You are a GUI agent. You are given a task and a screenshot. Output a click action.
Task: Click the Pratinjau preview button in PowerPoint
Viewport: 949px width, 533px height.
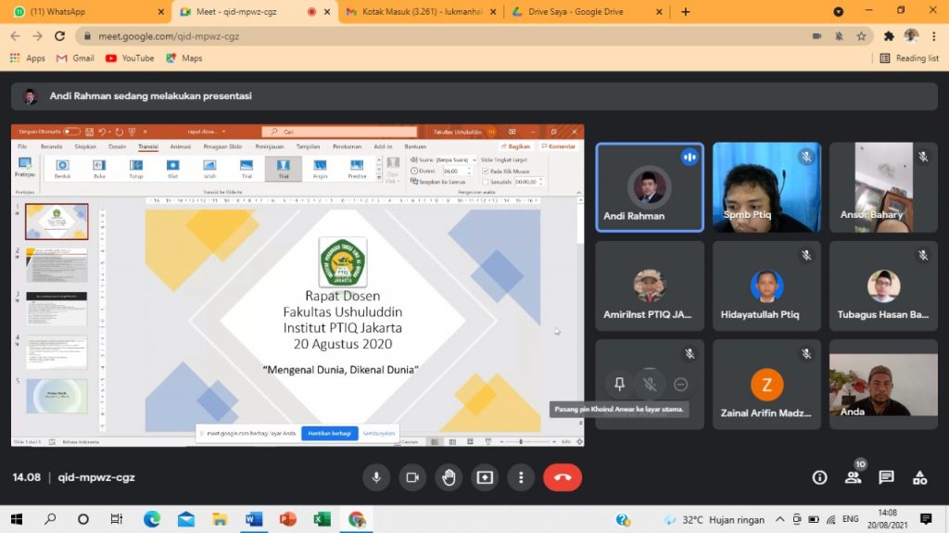coord(25,168)
